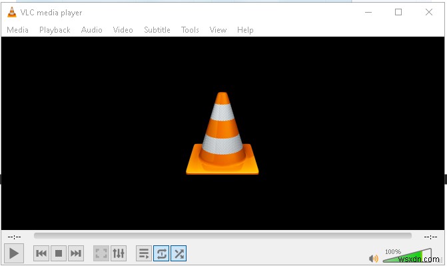Toggle the remaining time label
This screenshot has height=266, width=447.
pos(430,237)
